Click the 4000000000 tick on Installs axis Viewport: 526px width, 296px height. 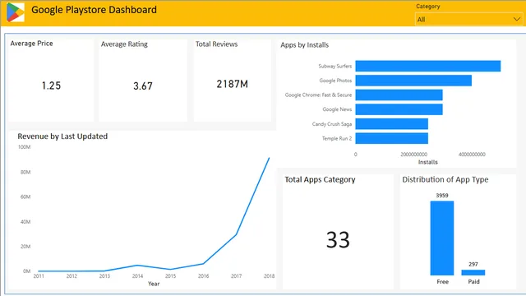point(472,155)
